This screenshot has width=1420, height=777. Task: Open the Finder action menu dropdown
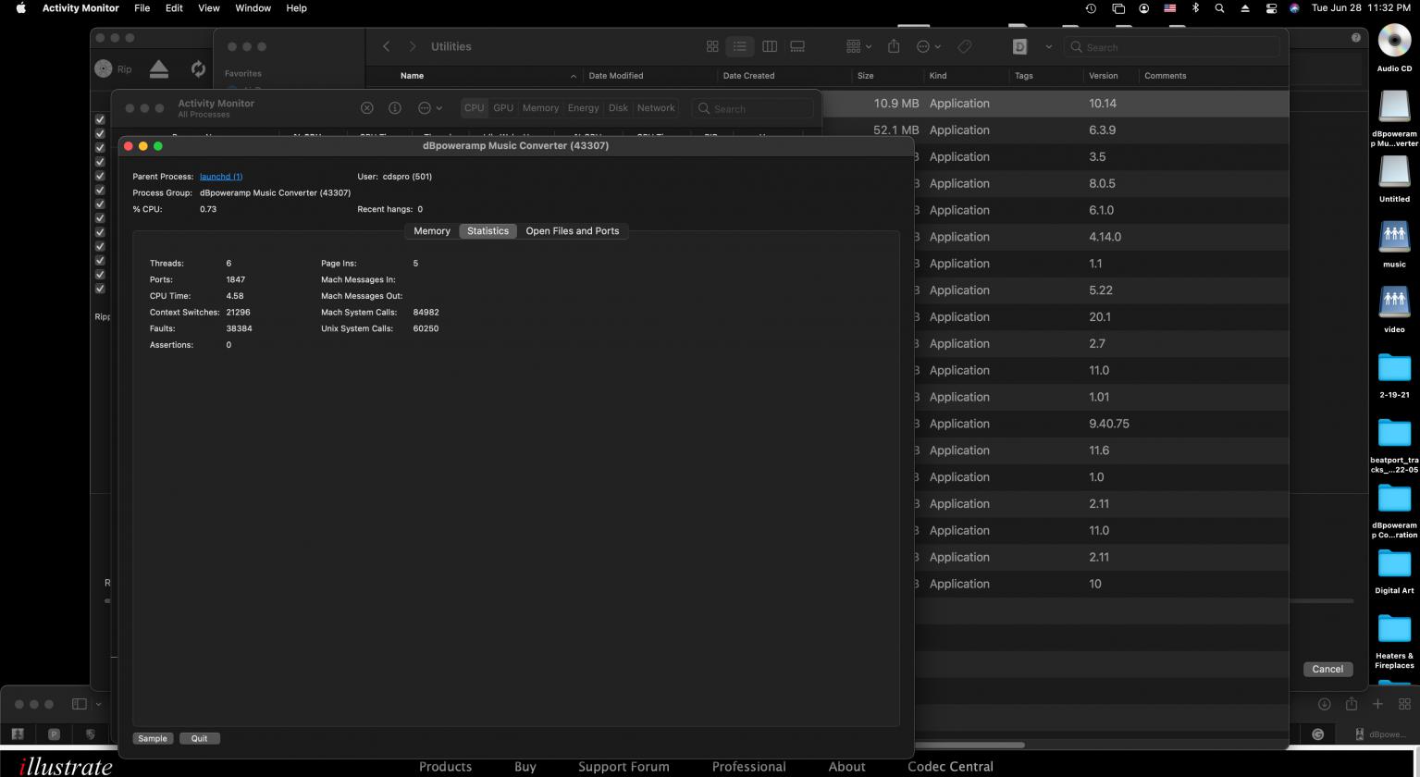point(928,46)
